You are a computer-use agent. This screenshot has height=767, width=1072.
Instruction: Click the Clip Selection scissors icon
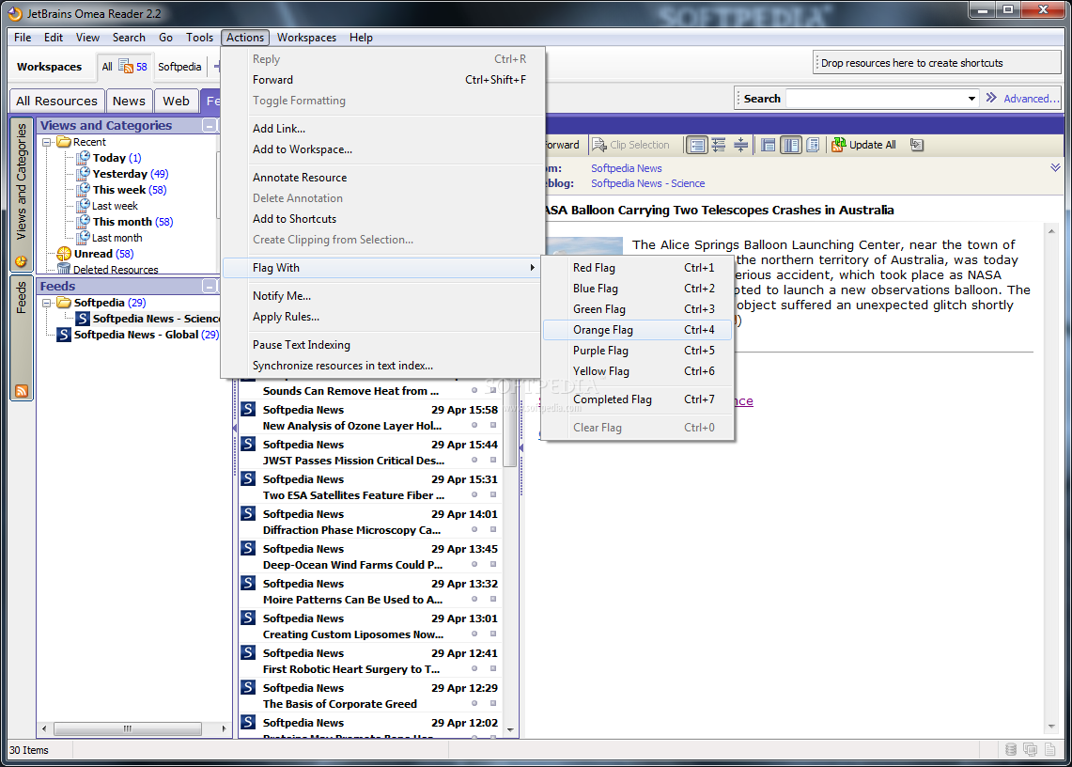click(598, 145)
